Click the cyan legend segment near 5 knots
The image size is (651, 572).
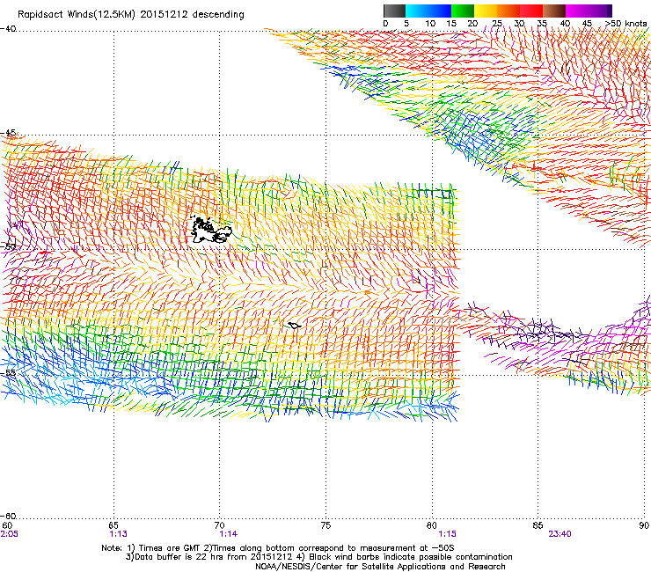[417, 11]
